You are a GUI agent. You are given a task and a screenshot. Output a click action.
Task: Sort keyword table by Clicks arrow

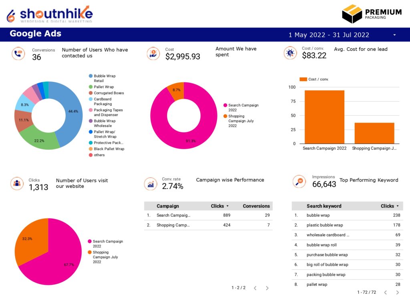coord(398,206)
